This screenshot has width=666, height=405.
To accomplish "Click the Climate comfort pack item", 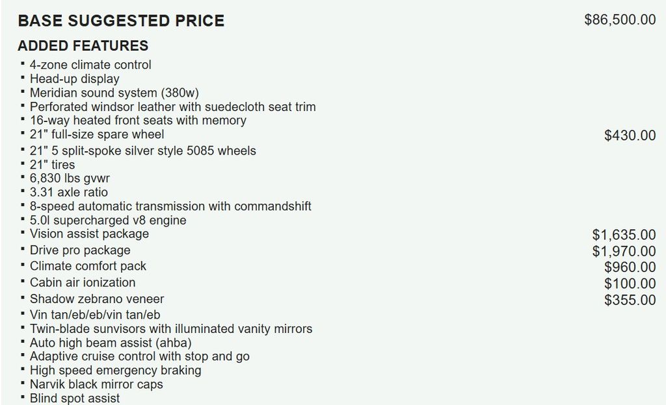I will click(88, 267).
